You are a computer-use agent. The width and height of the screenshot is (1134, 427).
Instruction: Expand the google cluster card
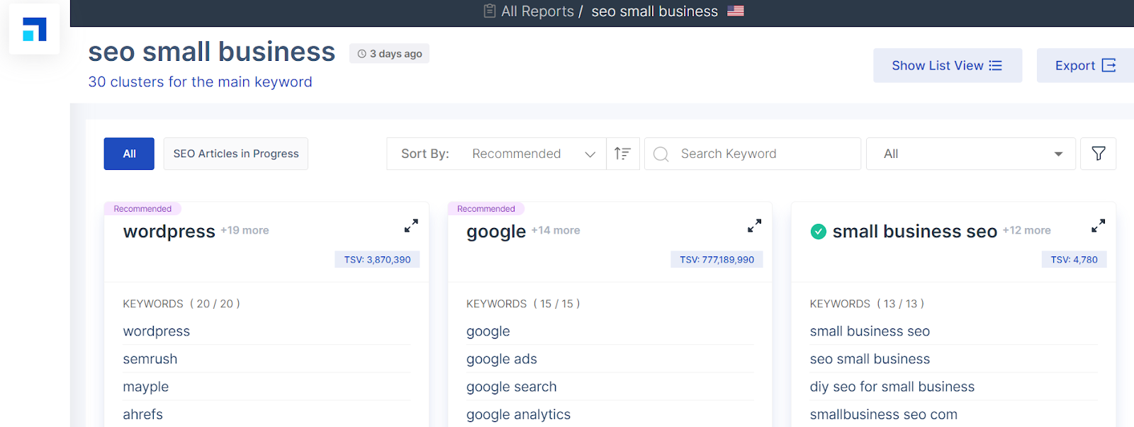(754, 226)
